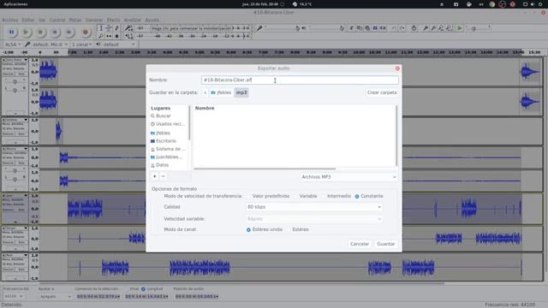
Task: Click Skip to End transport button
Action: (x=69, y=33)
